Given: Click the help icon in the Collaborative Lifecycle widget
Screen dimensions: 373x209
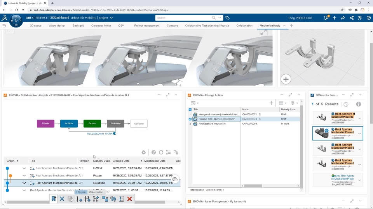Looking at the screenshot, I should (x=154, y=152).
